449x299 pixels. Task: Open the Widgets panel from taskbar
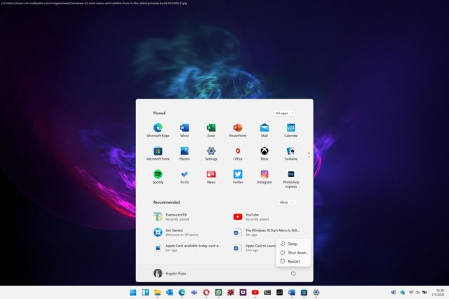[145, 293]
